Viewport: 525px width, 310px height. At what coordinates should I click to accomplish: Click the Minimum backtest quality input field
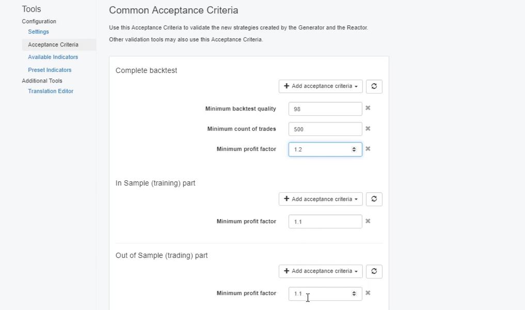pos(325,109)
